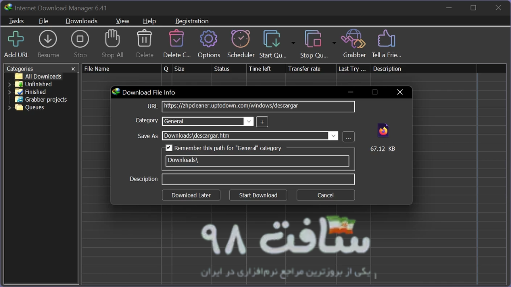The width and height of the screenshot is (511, 287).
Task: Click the URL input field
Action: tap(258, 107)
